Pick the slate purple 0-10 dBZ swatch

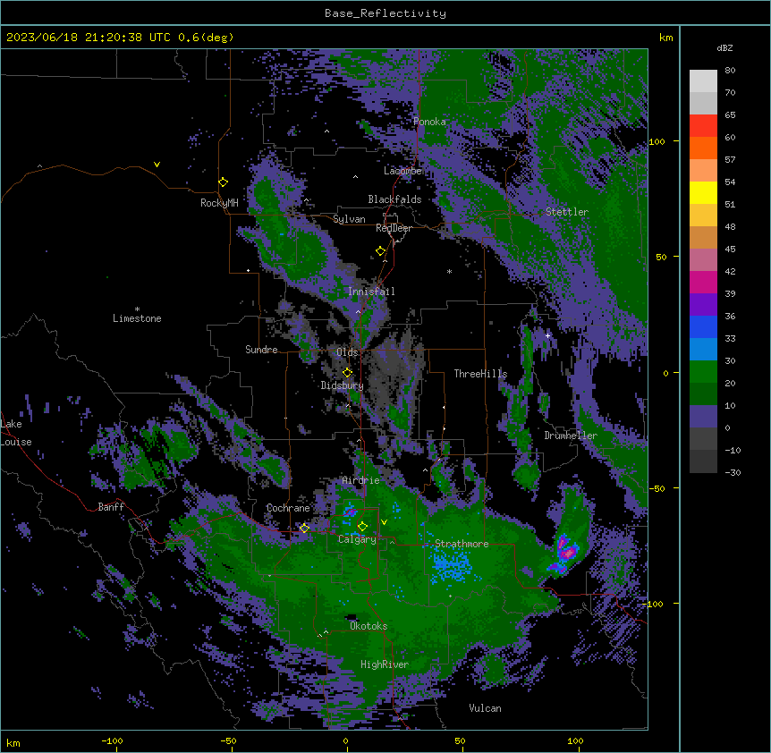point(703,417)
